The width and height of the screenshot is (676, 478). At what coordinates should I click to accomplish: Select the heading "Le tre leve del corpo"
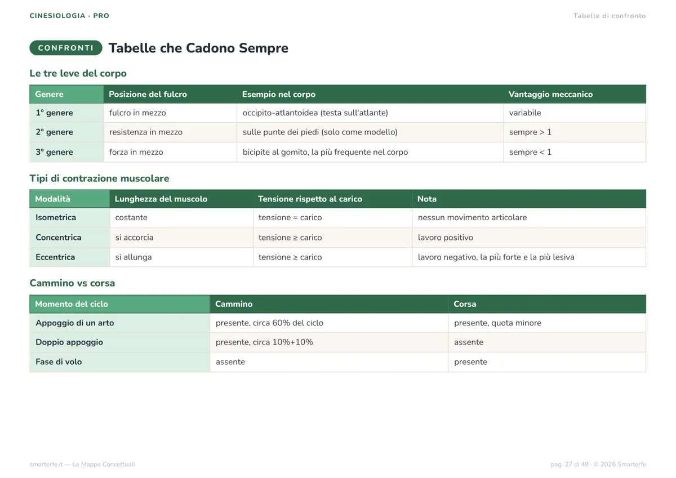[x=78, y=73]
